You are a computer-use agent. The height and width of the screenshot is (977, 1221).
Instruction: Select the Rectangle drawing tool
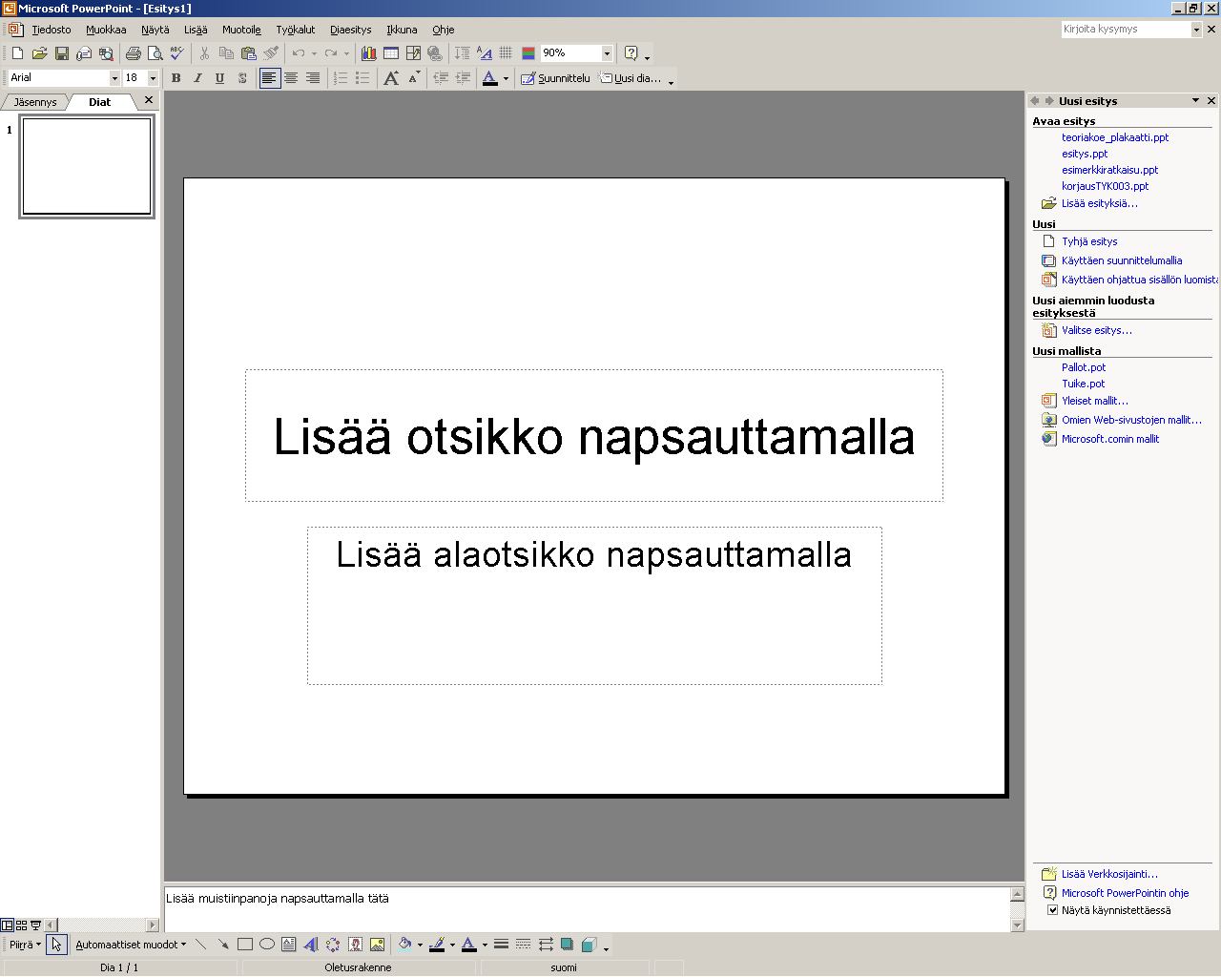point(245,945)
